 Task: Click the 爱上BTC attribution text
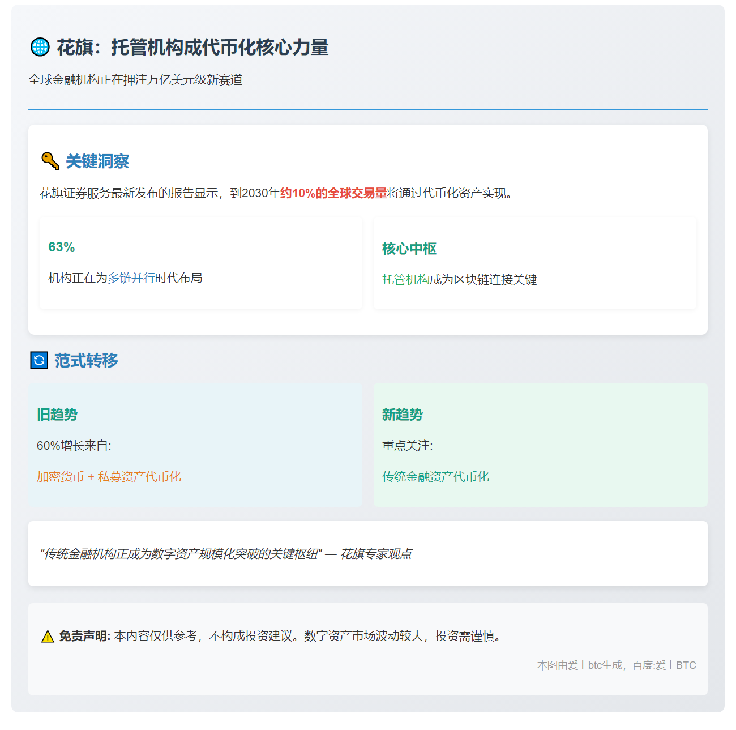tap(617, 665)
